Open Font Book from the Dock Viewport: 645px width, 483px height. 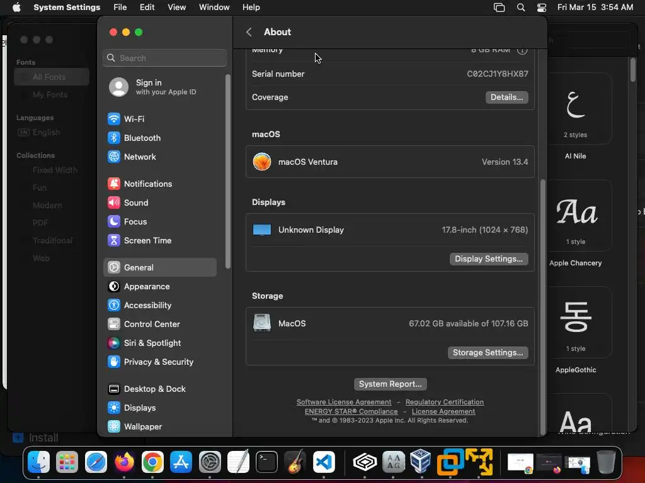pos(393,462)
